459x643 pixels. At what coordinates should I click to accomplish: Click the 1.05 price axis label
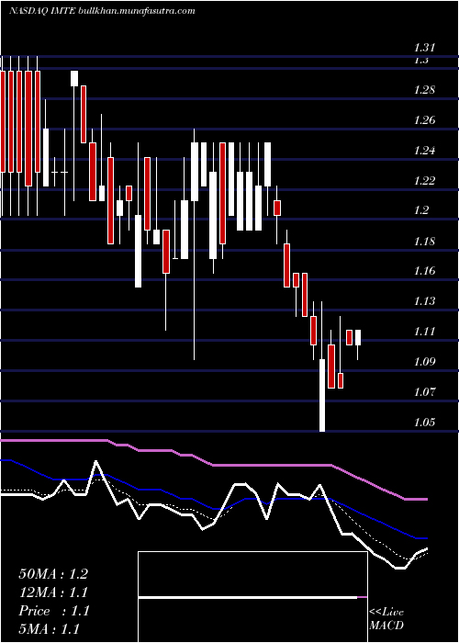click(x=424, y=422)
